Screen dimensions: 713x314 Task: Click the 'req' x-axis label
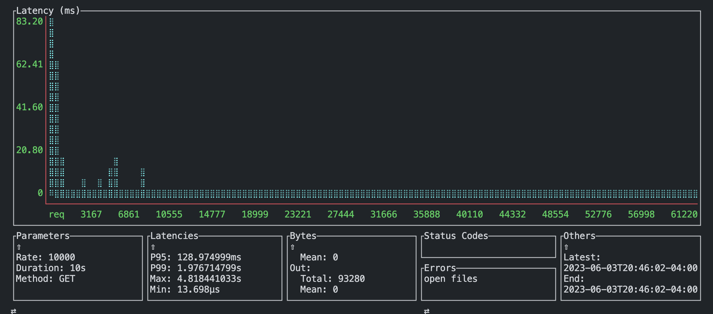(x=56, y=214)
